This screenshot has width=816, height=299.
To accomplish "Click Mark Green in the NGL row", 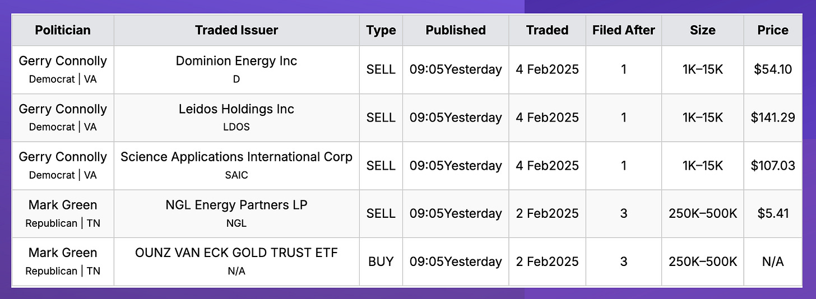I will 63,205.
